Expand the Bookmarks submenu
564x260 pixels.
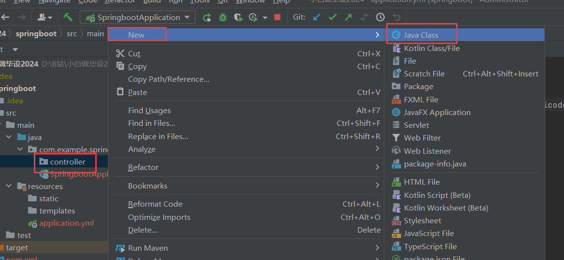click(246, 186)
